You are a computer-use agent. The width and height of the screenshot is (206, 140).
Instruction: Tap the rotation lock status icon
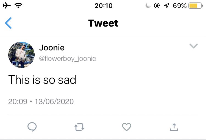point(157,6)
